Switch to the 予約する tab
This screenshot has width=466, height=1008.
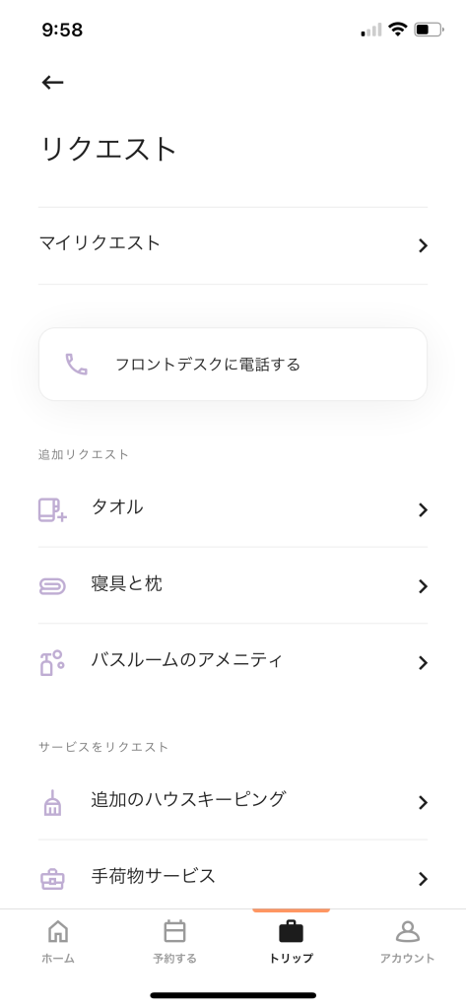point(174,942)
